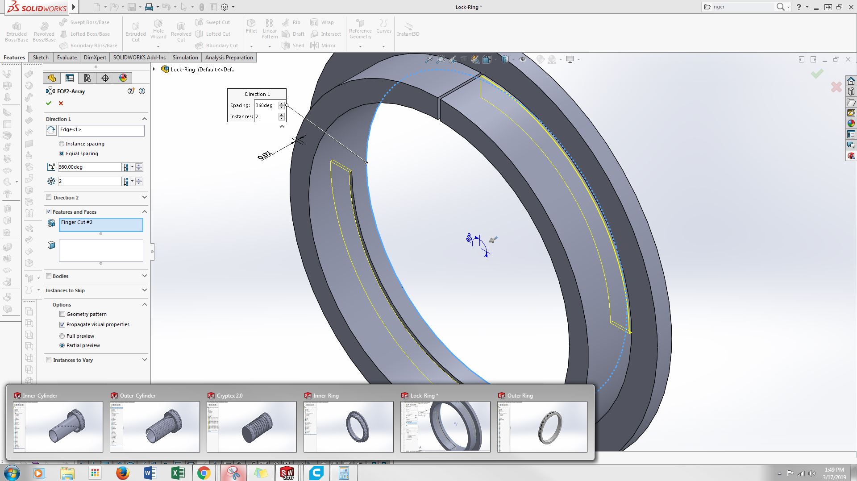Screen dimensions: 857x481
Task: Click the Lofted Cut button
Action: tap(213, 34)
